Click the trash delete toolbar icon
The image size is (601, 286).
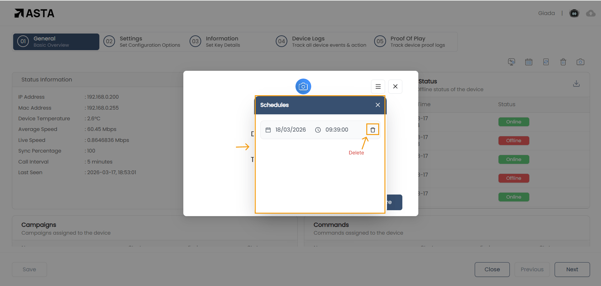tap(563, 62)
